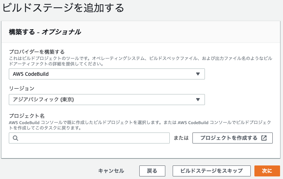Click the magnifier icon in project search
The height and width of the screenshot is (179, 283).
(x=15, y=138)
